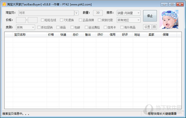This screenshot has height=118, width=186.
Task: Sort by 售出 column header
Action: coord(90,35)
